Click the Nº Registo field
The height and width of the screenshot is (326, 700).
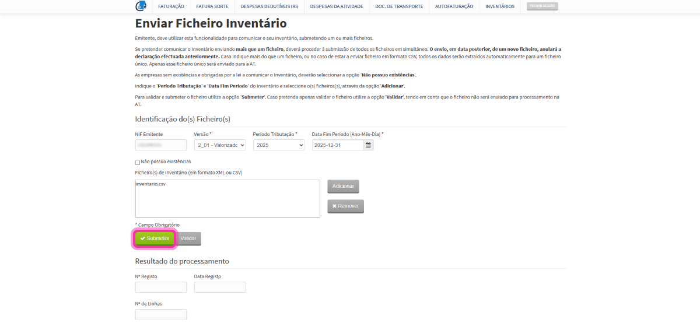161,287
